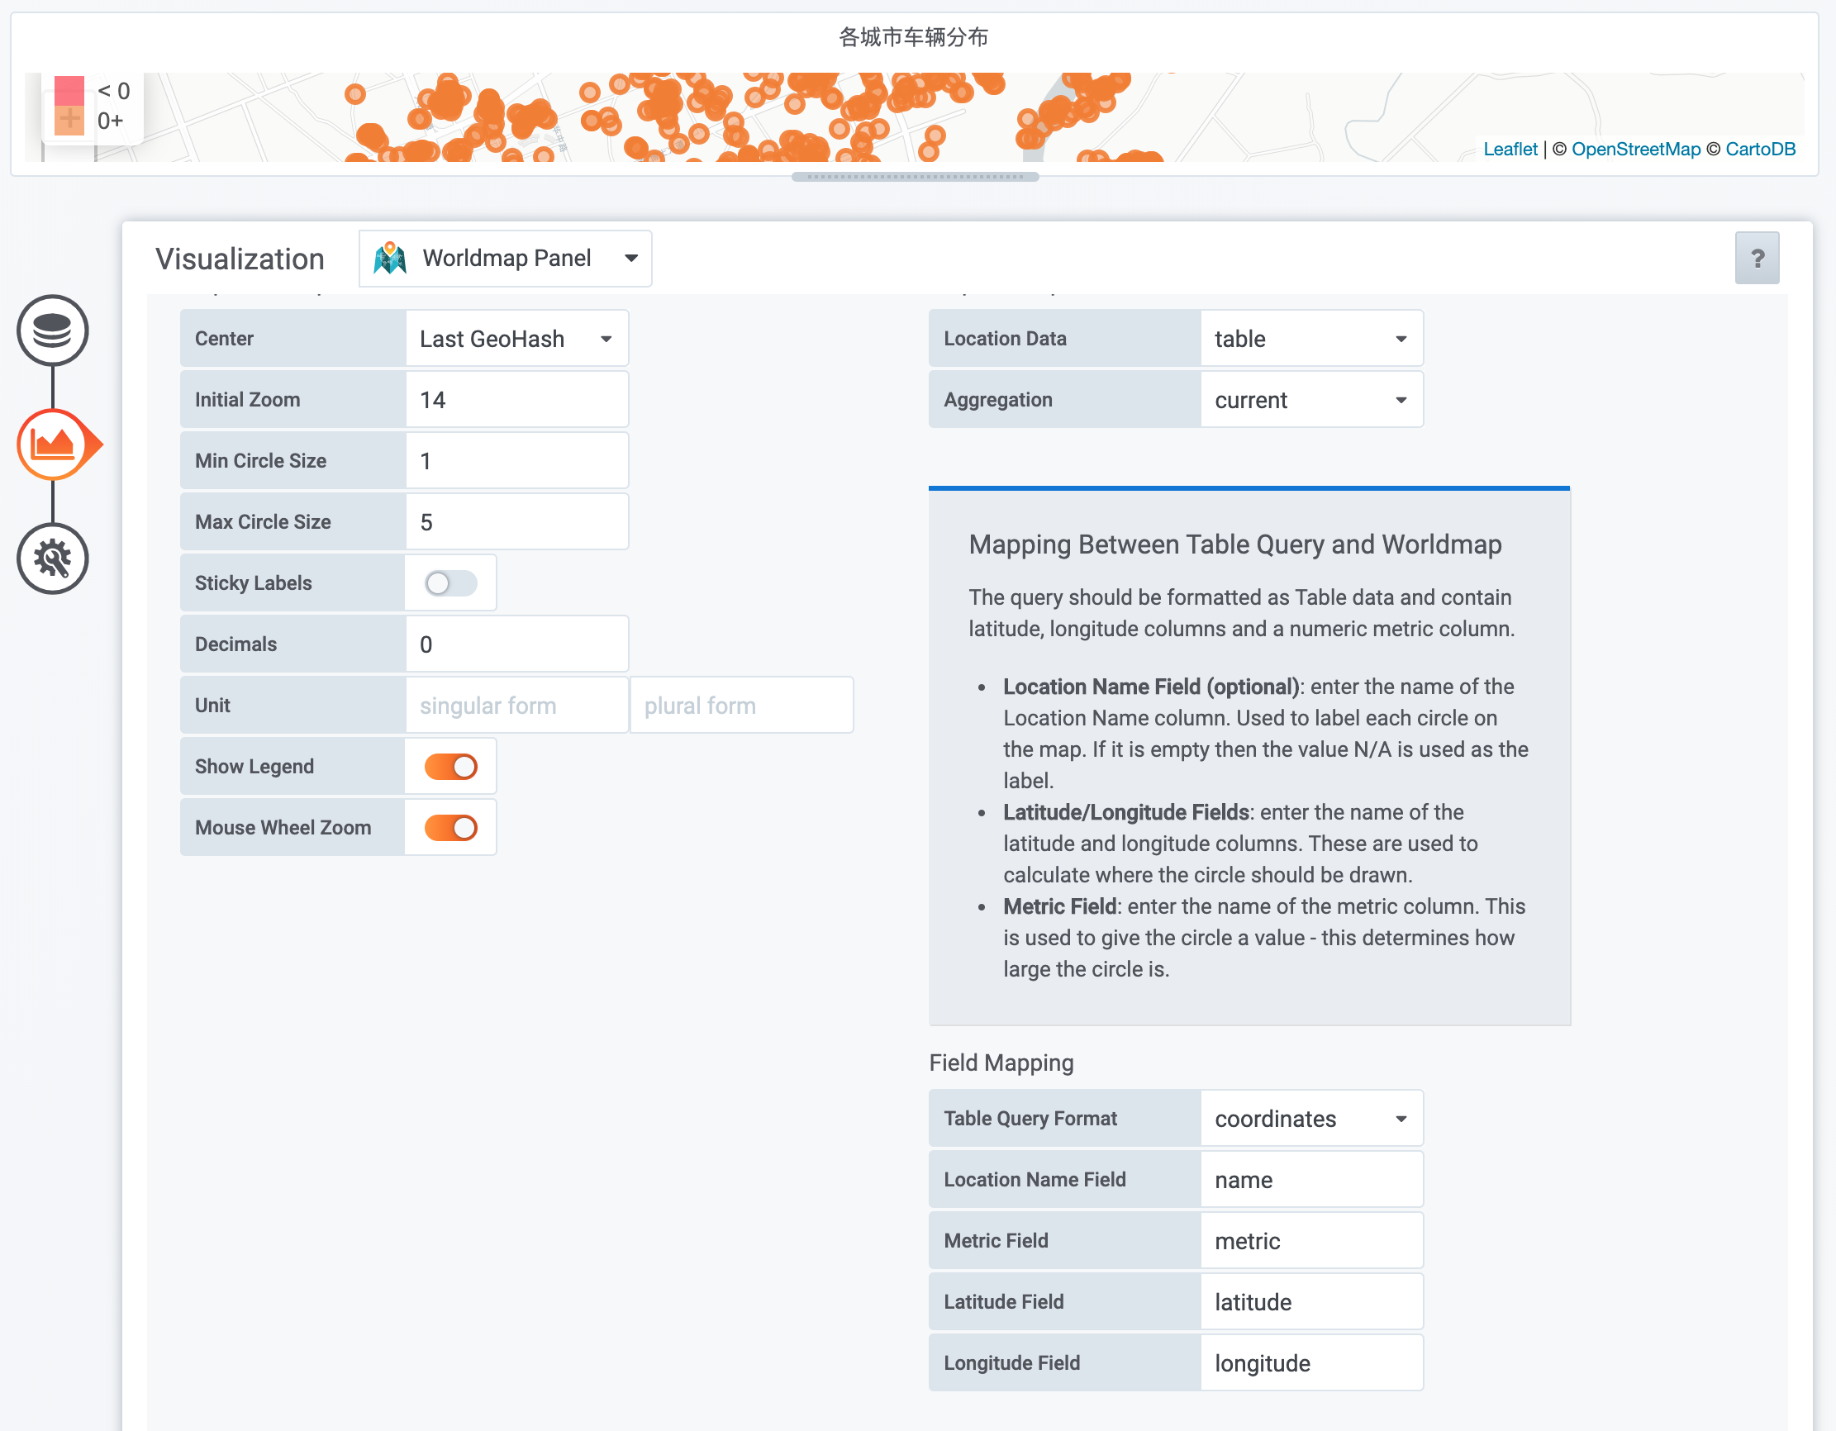Open the General settings gear-wrench icon

click(52, 559)
